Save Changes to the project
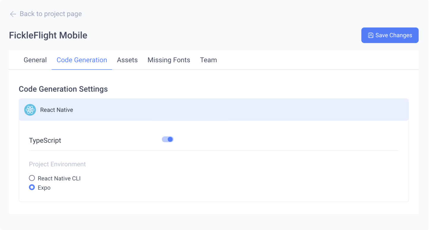 390,35
